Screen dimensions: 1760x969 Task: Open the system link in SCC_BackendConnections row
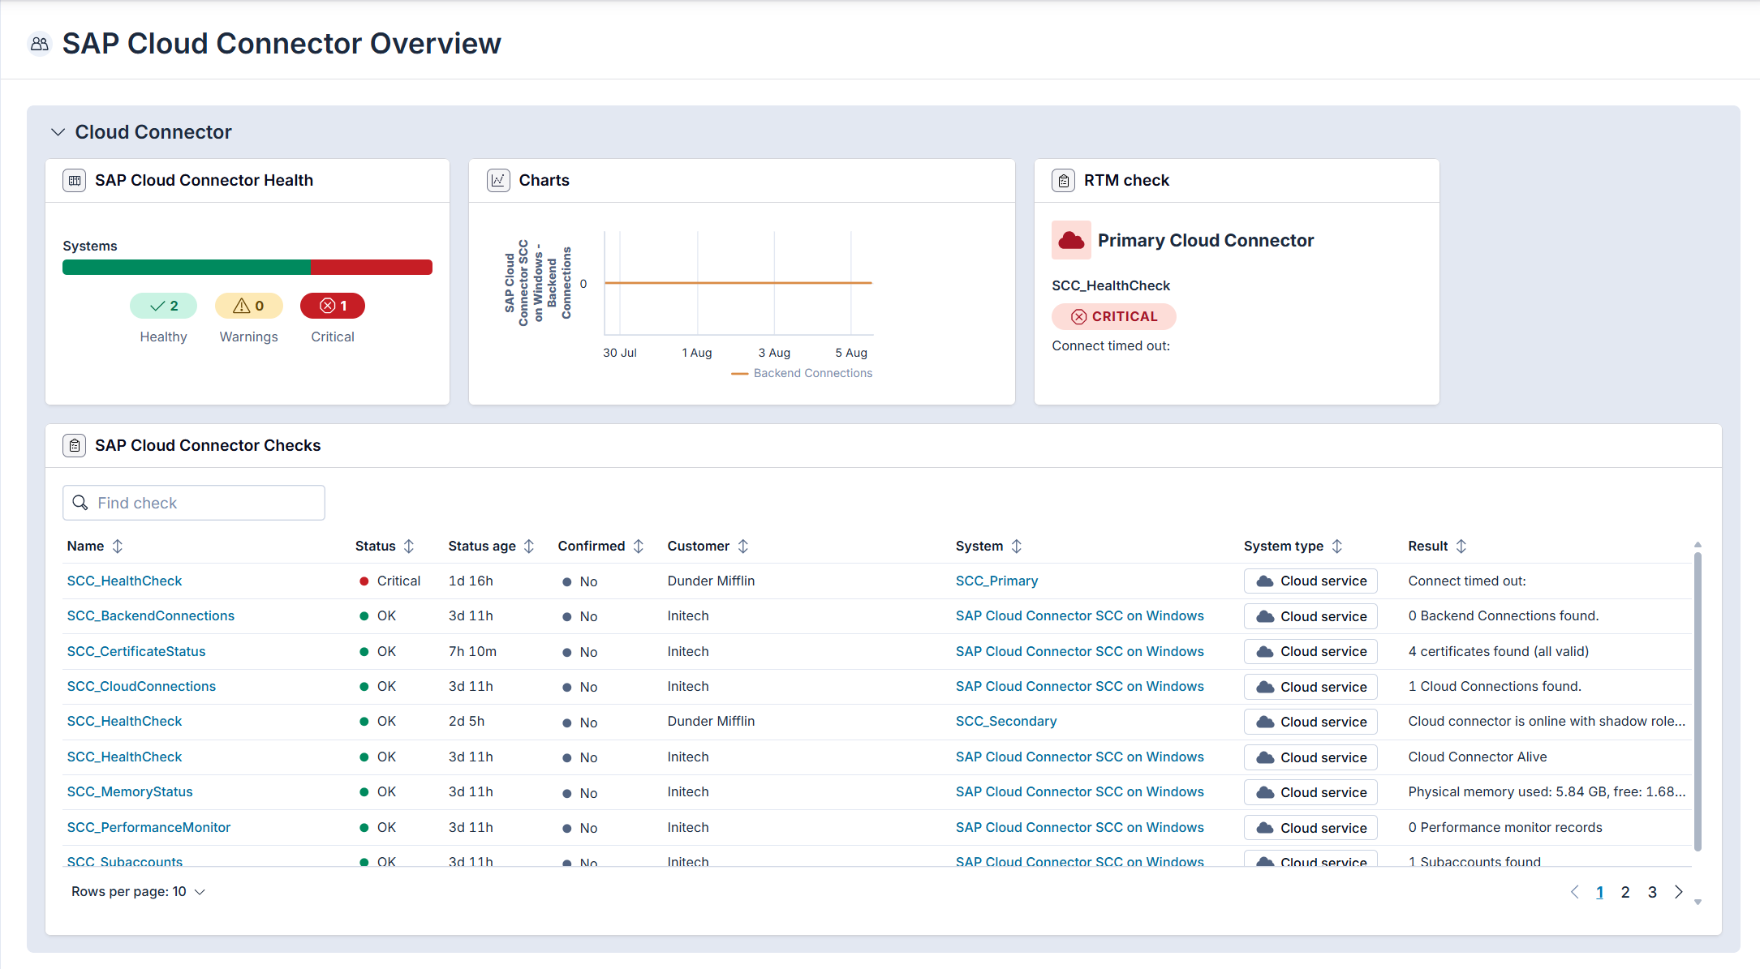[x=1079, y=615]
